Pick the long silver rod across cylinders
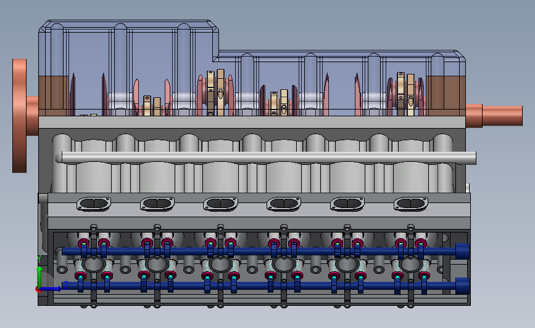 (x=265, y=158)
